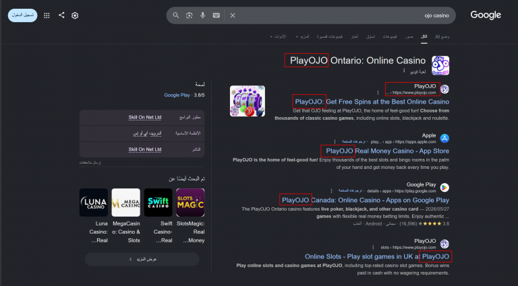Image resolution: width=518 pixels, height=286 pixels.
Task: Click the Google Play rating source link
Action: [x=177, y=96]
